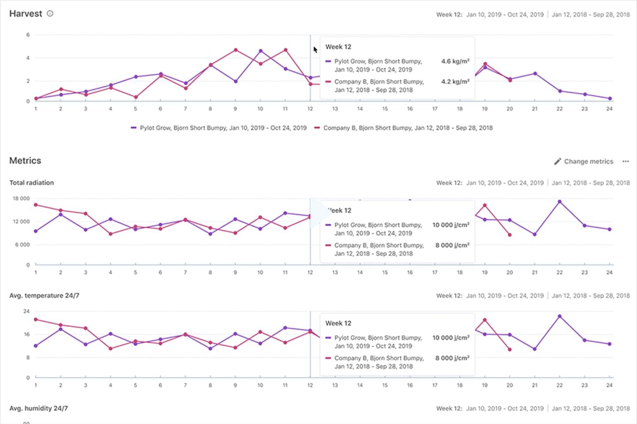Click week 1 pink point in Total radiation

pyautogui.click(x=36, y=205)
